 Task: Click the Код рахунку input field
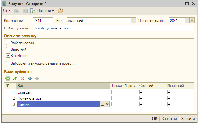43,21
